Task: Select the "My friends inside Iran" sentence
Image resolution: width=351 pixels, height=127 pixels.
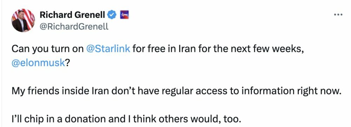Action: [176, 91]
